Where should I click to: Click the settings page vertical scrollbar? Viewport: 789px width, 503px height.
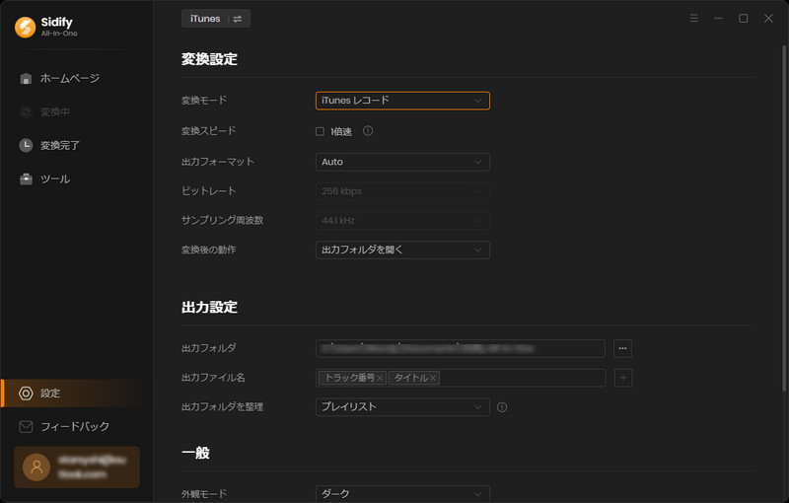[783, 218]
